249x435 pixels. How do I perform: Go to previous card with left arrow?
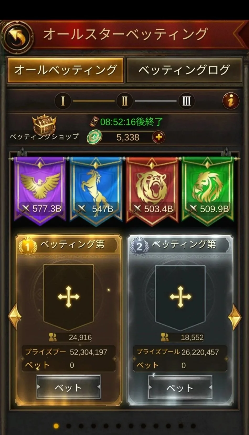point(14,317)
